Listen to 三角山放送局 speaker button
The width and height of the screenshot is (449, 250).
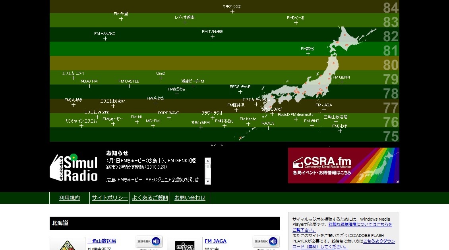click(149, 241)
